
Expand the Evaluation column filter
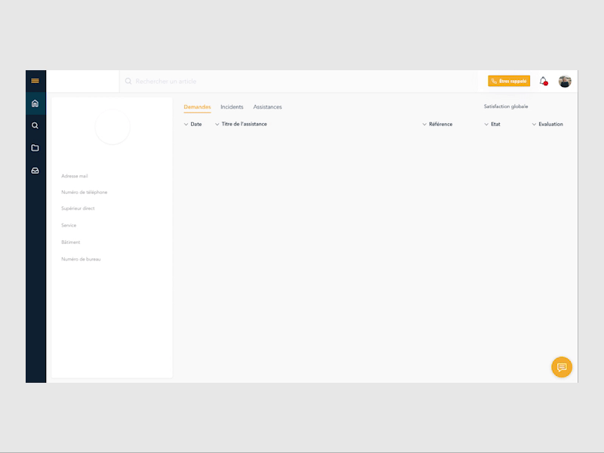pyautogui.click(x=547, y=124)
